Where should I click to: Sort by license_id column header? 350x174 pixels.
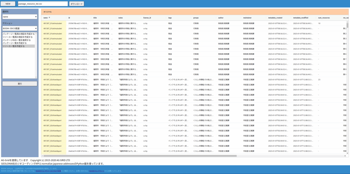(x=147, y=17)
